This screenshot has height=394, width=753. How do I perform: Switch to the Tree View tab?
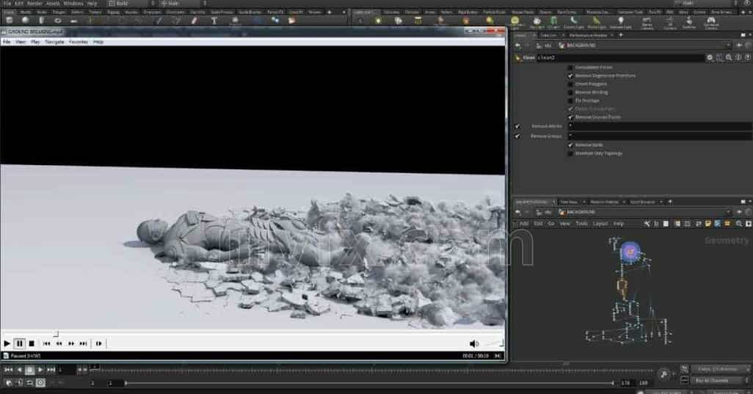tap(569, 202)
